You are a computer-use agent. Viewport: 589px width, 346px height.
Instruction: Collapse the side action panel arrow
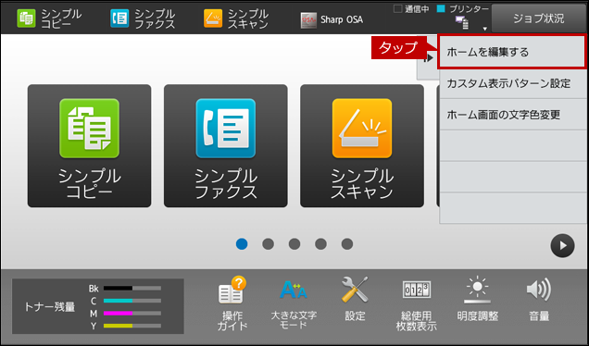(x=428, y=58)
